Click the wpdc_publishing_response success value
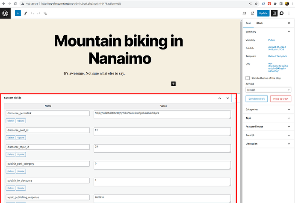 point(162,199)
